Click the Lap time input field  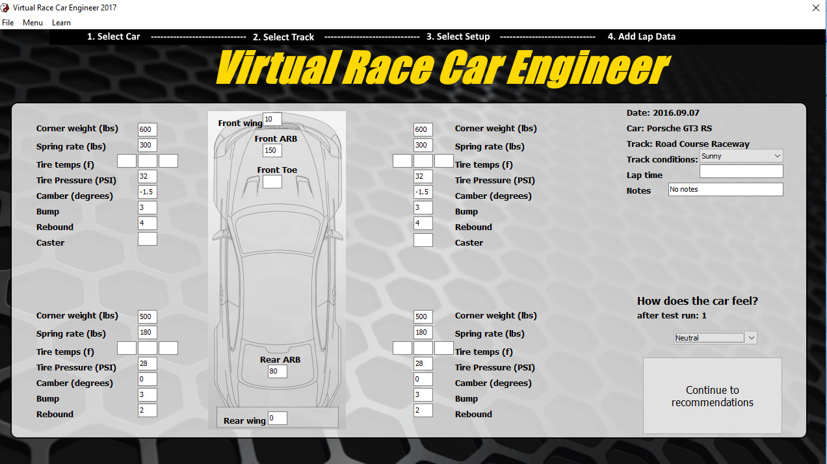741,172
